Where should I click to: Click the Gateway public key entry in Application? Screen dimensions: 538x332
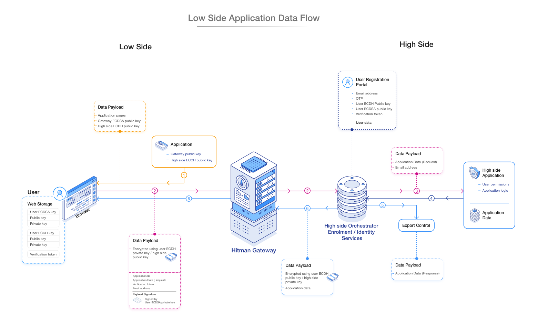point(185,154)
